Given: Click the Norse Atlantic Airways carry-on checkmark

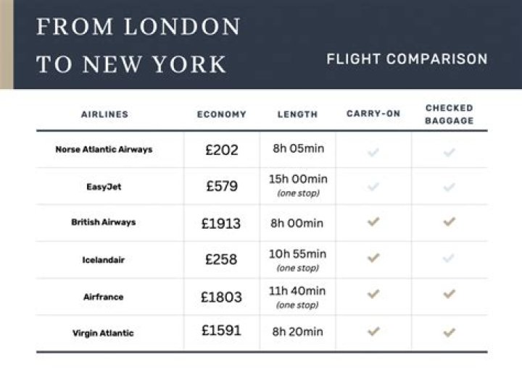Looking at the screenshot, I should (373, 151).
